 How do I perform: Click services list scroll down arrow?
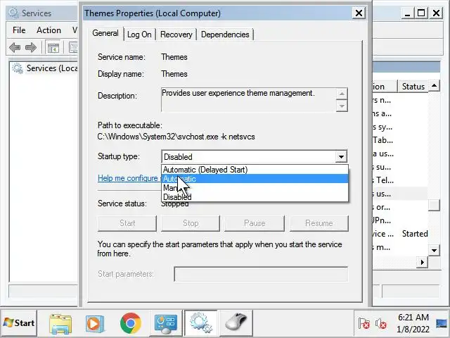pyautogui.click(x=435, y=251)
